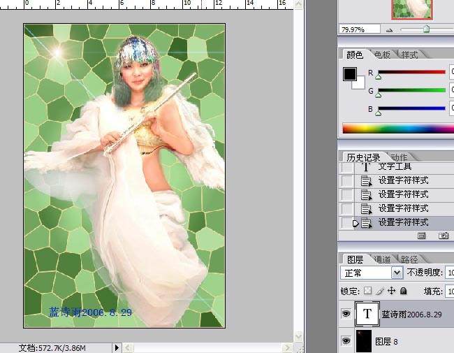
Task: Click the 文档:572.7K/3.86M status text
Action: (52, 348)
